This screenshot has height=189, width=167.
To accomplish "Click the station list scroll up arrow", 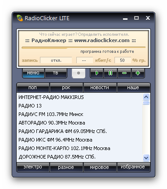I will [146, 97].
